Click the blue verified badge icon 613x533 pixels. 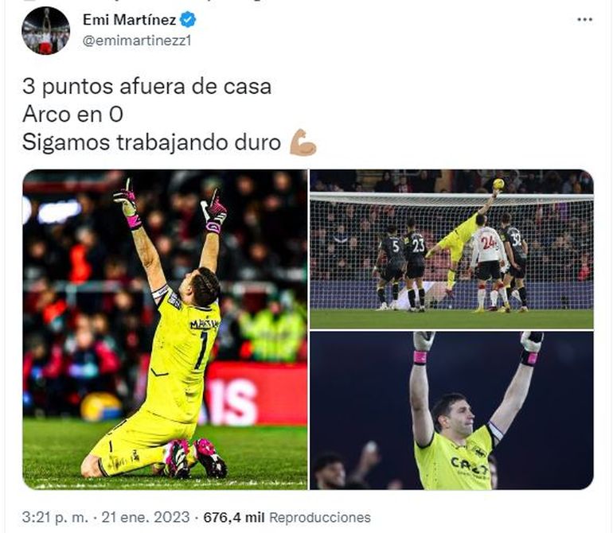pos(188,20)
